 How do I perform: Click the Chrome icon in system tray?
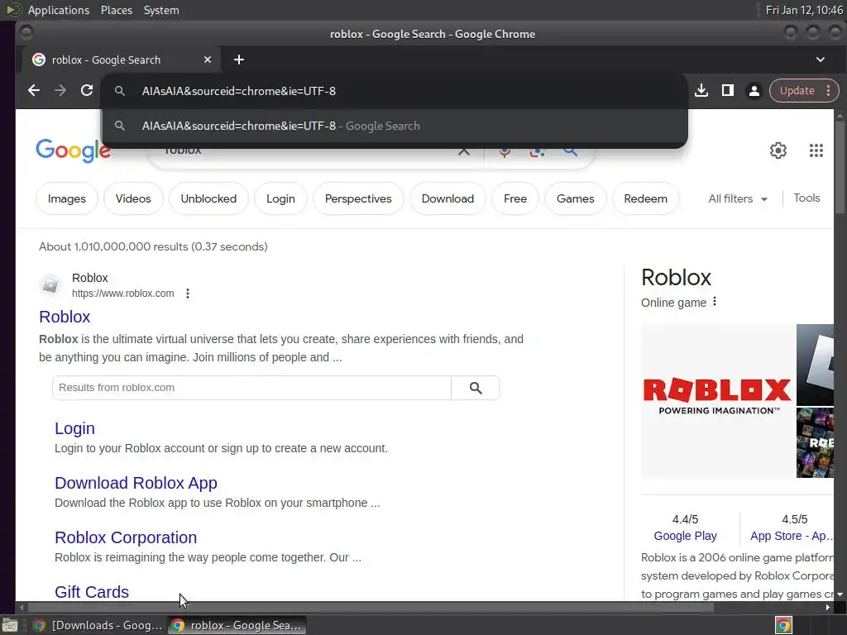[x=783, y=625]
